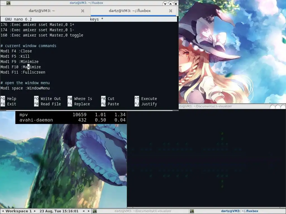286x214 pixels.
Task: Click the comment '# current window commands'
Action: point(28,46)
